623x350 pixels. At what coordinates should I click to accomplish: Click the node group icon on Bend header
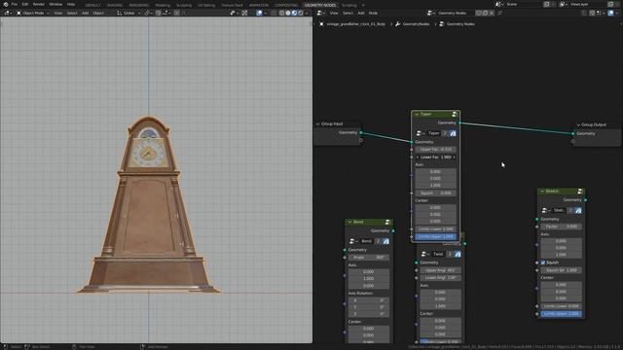click(x=387, y=223)
